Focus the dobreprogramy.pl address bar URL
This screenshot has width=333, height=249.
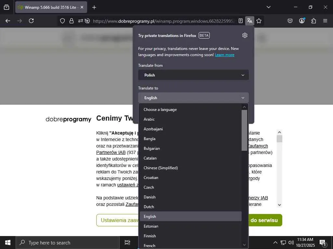click(x=164, y=21)
